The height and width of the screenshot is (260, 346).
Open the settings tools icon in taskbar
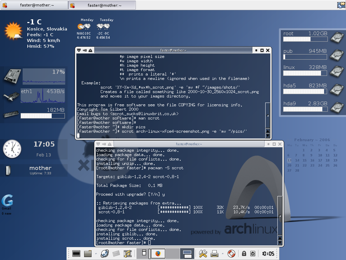coord(202,253)
